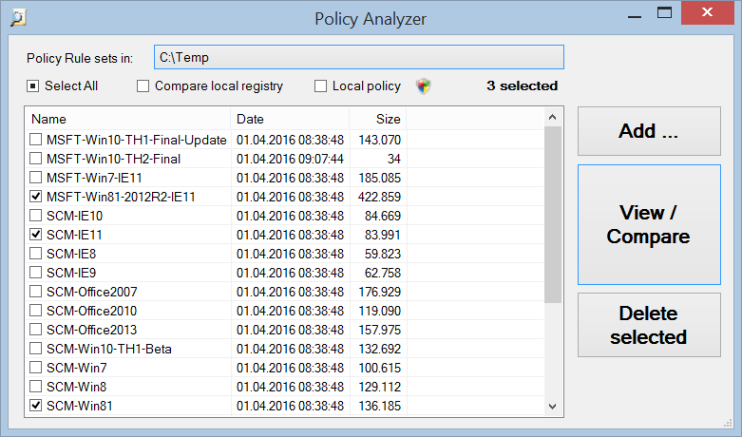Click the size value 59.823
The width and height of the screenshot is (742, 437).
pyautogui.click(x=382, y=254)
